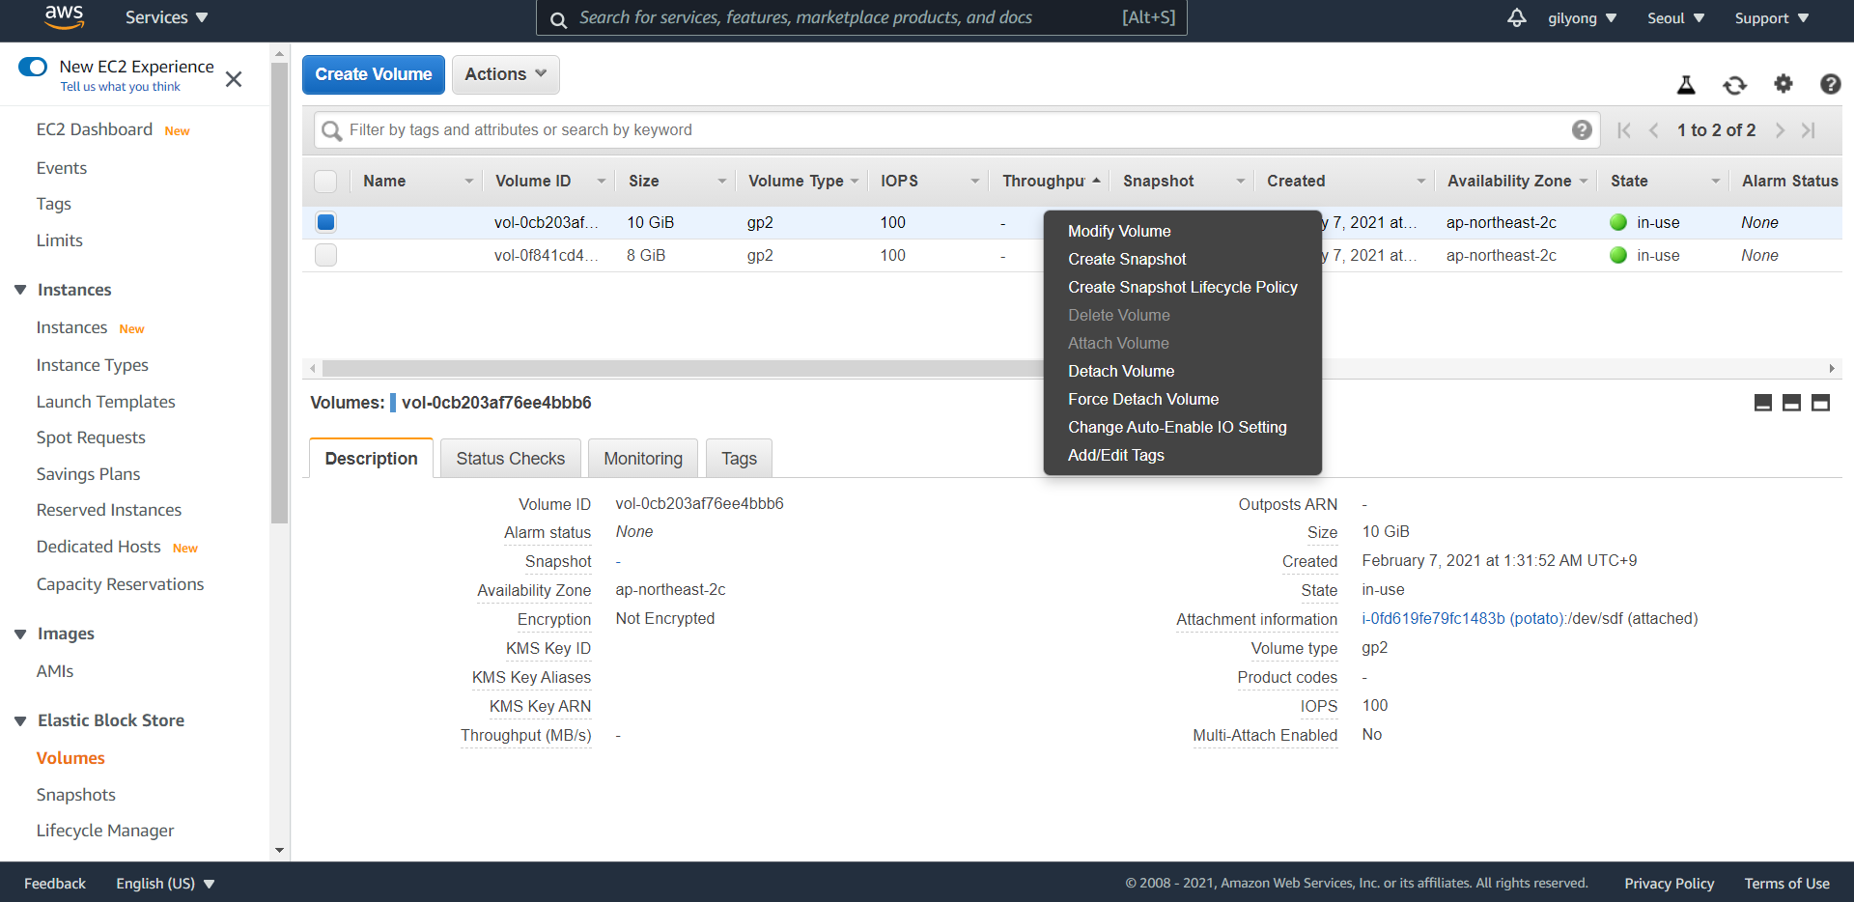This screenshot has height=902, width=1854.
Task: Open the Tags tab in details
Action: pyautogui.click(x=739, y=458)
